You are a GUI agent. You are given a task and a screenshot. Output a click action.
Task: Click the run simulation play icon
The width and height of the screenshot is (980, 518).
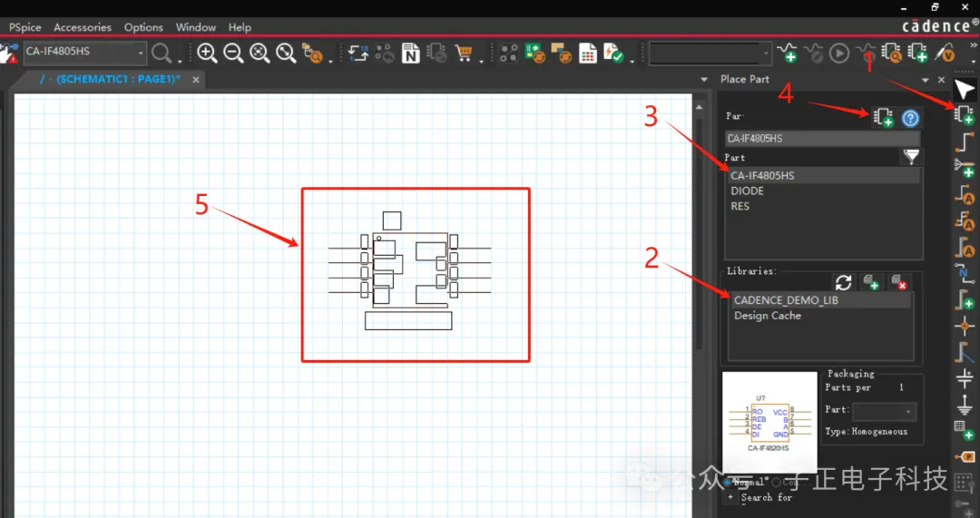click(x=838, y=54)
